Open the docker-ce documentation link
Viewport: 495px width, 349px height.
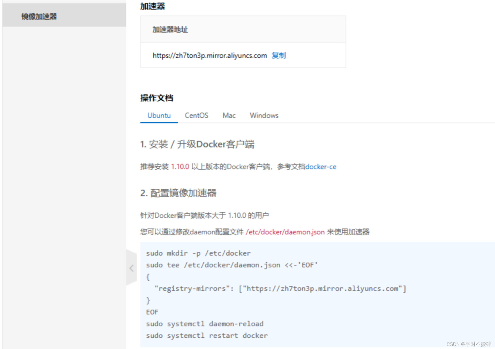point(321,167)
